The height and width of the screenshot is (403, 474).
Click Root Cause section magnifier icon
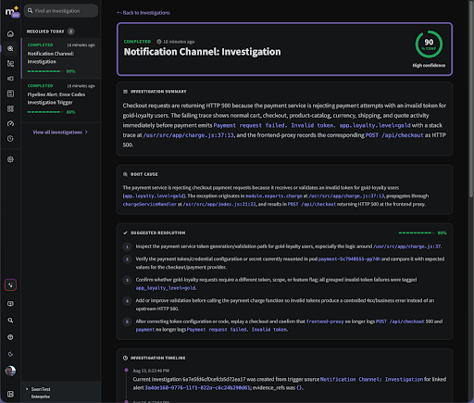pos(125,174)
